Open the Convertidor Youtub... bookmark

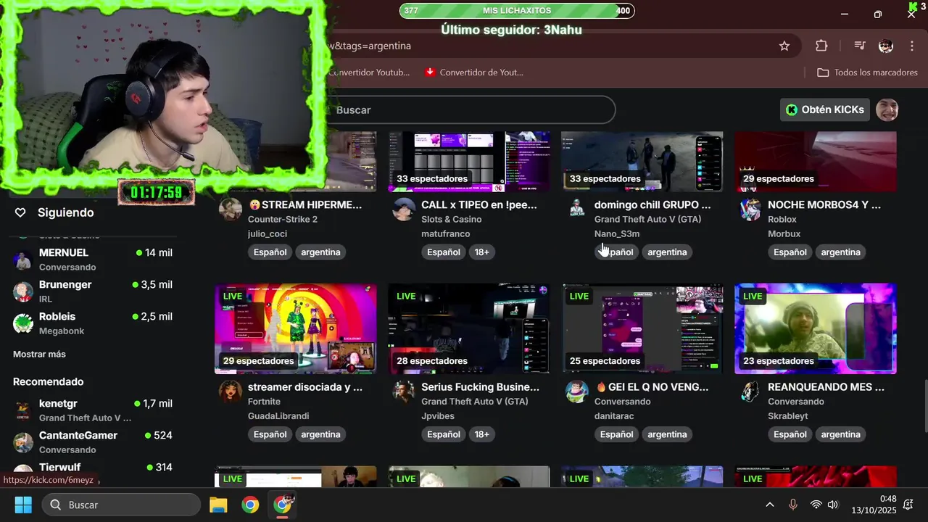tap(369, 72)
